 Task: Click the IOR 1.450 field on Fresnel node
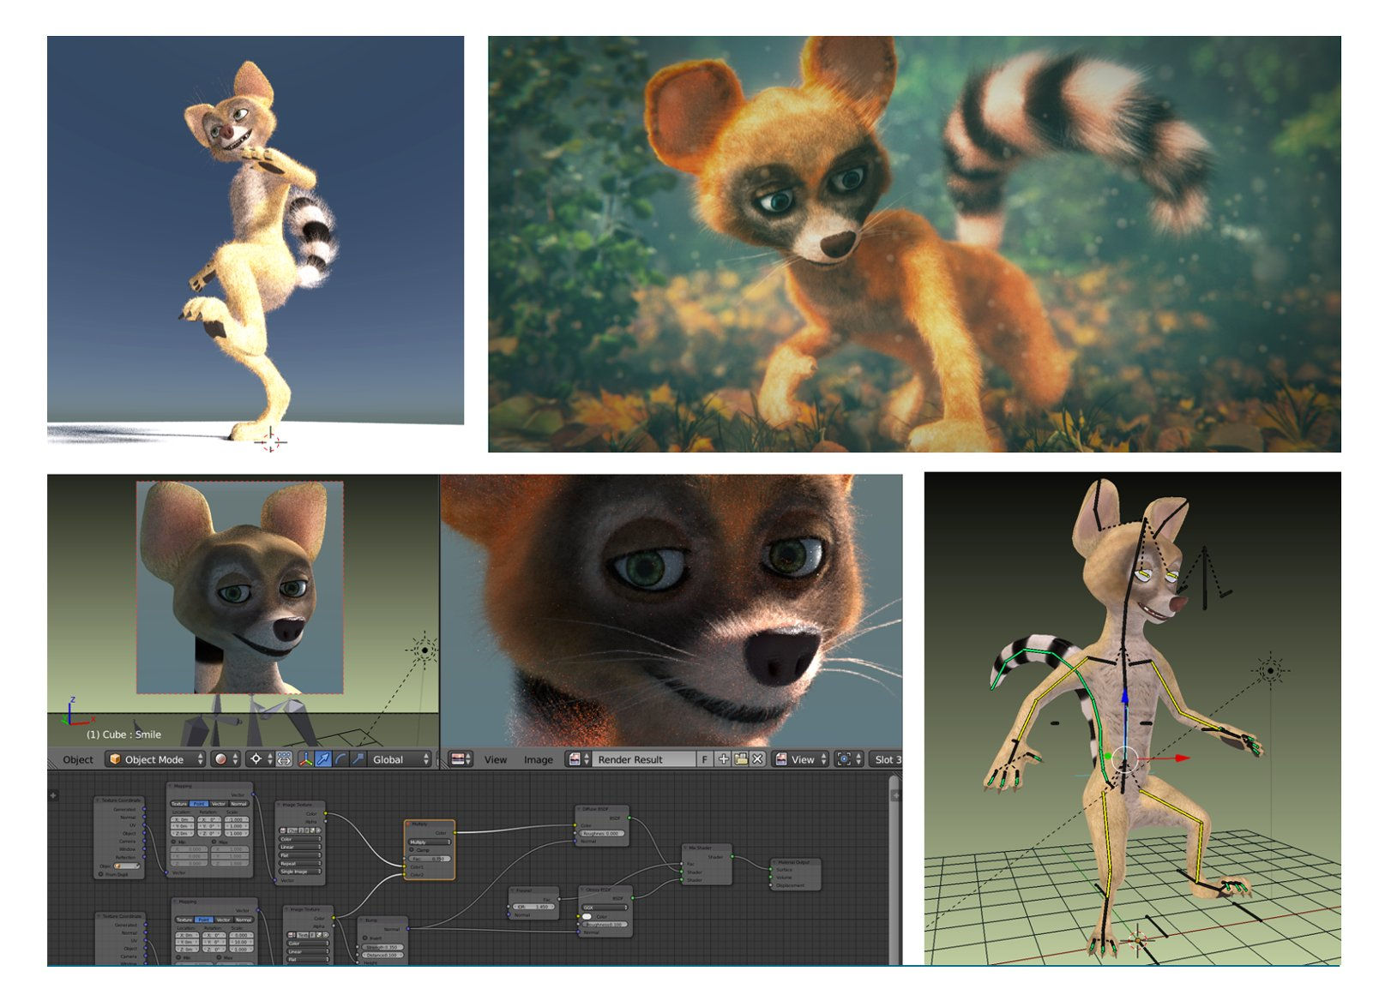533,907
